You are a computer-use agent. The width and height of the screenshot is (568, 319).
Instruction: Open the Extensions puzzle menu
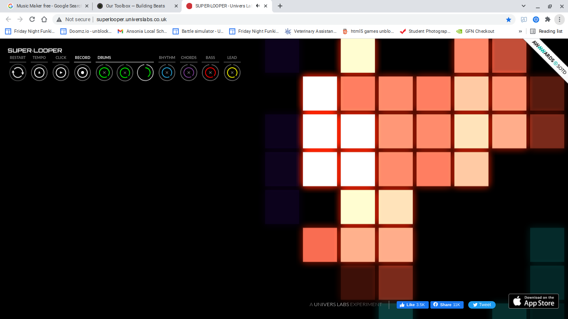click(548, 20)
